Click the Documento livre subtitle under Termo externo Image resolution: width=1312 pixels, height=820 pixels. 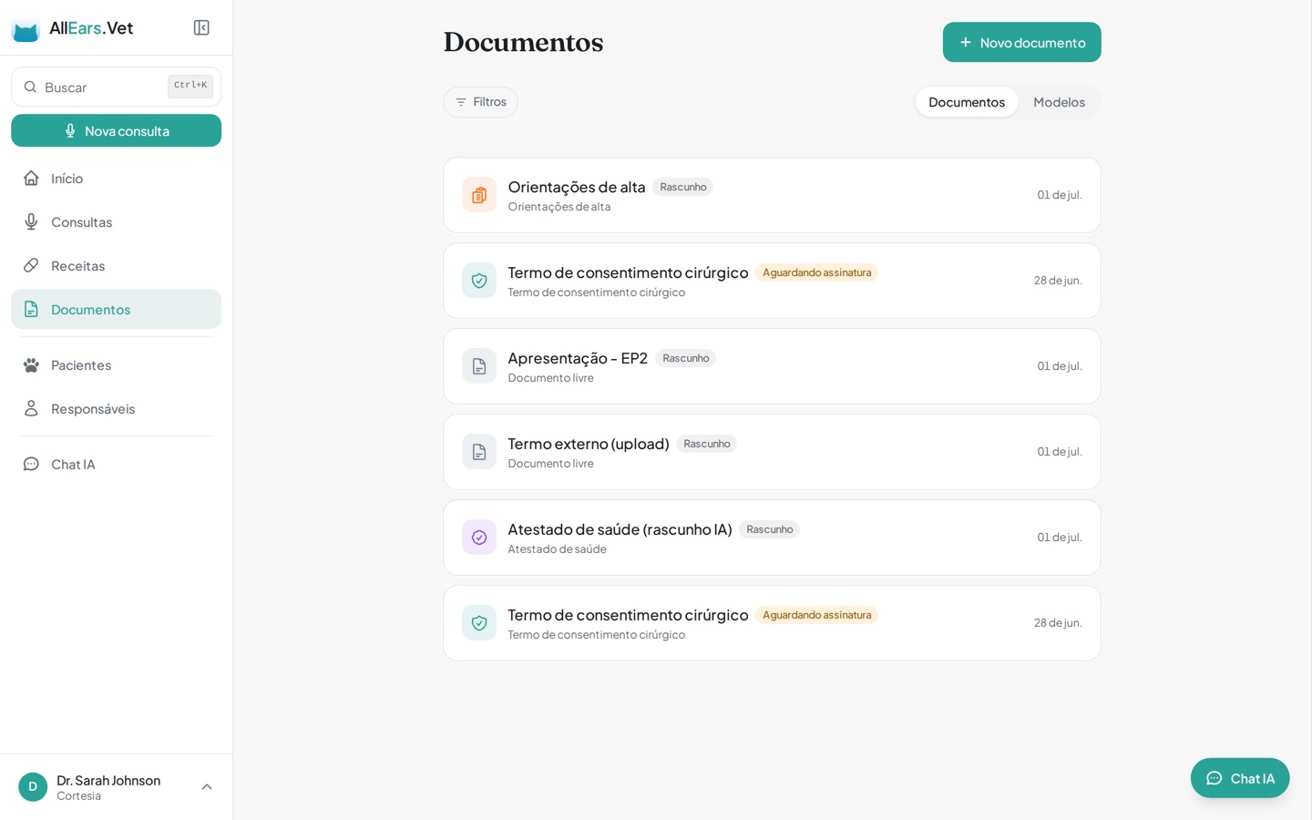click(x=550, y=464)
